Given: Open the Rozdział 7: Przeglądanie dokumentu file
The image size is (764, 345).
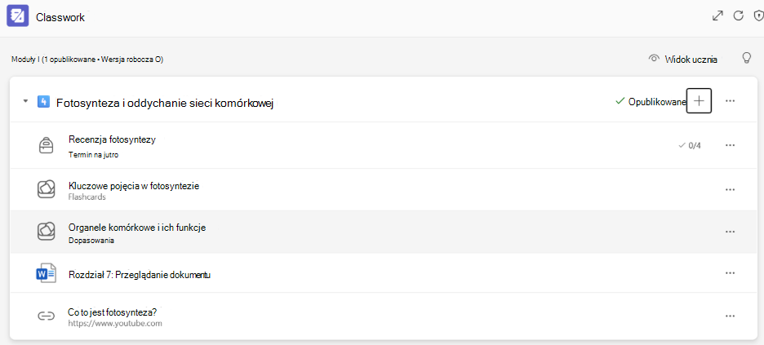Looking at the screenshot, I should click(140, 275).
